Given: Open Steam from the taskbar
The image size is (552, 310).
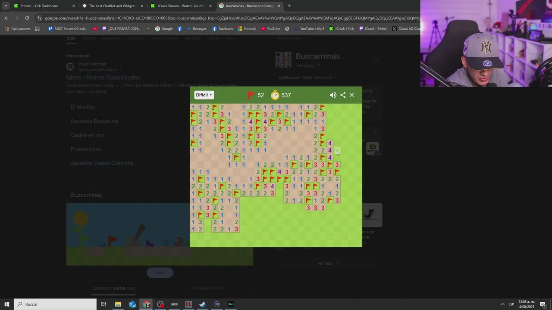Looking at the screenshot, I should tap(202, 304).
